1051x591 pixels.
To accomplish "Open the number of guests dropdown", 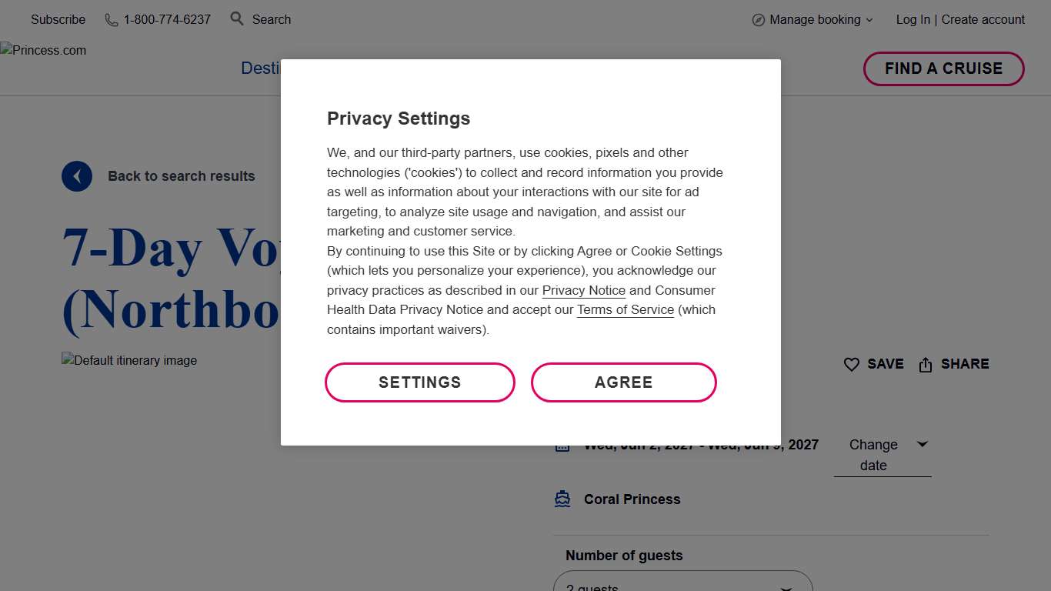I will (682, 585).
